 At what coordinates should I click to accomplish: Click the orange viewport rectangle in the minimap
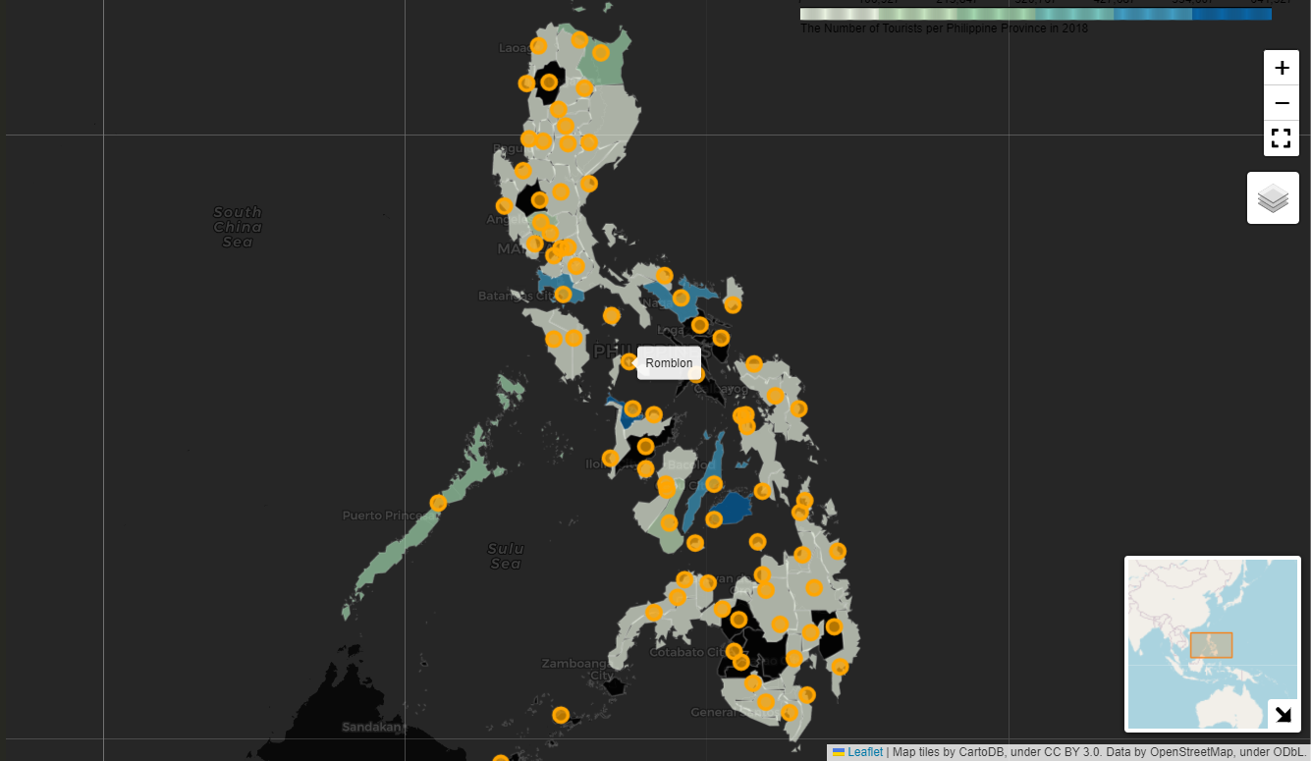tap(1211, 645)
